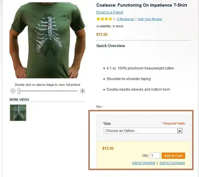199x177 pixels.
Task: Click the Add to Wishlist link
Action: [144, 163]
